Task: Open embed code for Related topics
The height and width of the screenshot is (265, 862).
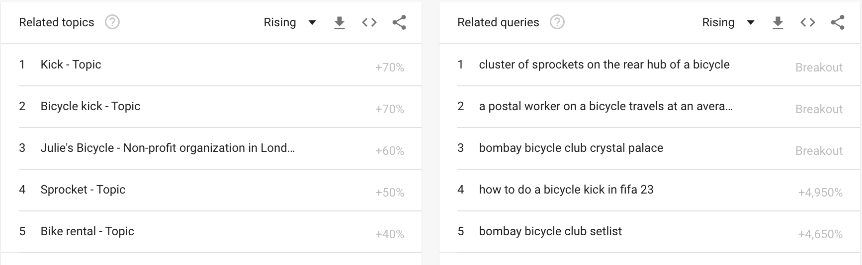Action: click(x=369, y=22)
